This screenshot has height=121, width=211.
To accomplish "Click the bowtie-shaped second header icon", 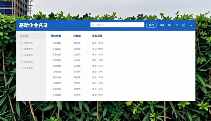I will [x=169, y=25].
